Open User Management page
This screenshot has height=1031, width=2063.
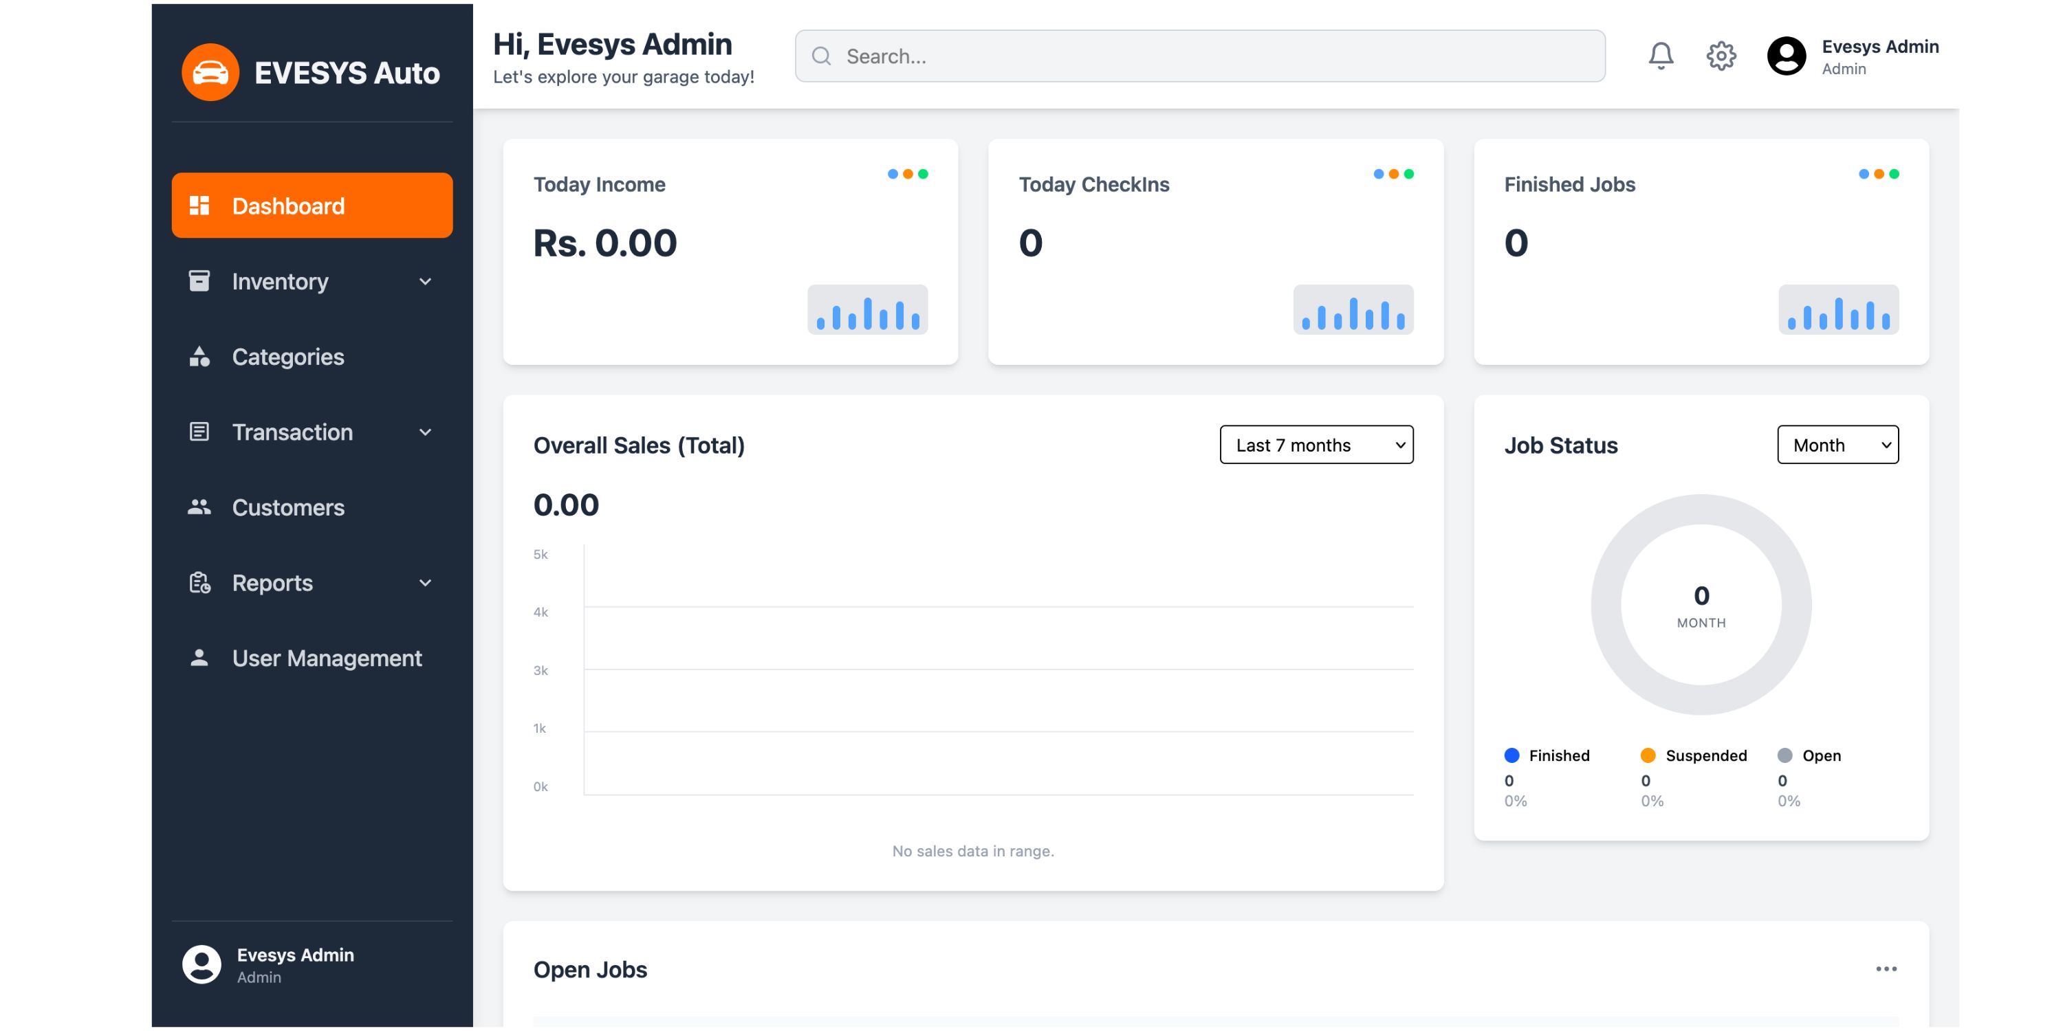(326, 658)
